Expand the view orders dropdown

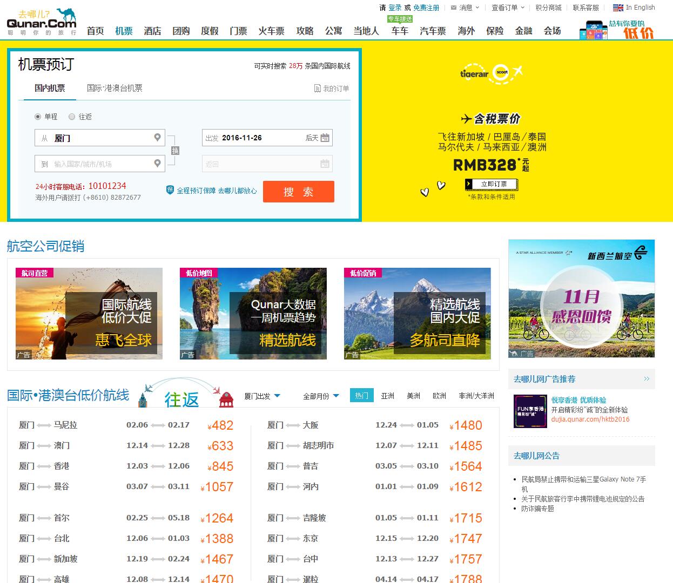click(507, 8)
